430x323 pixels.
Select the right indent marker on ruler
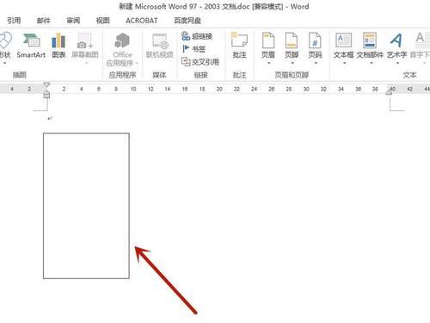[390, 92]
